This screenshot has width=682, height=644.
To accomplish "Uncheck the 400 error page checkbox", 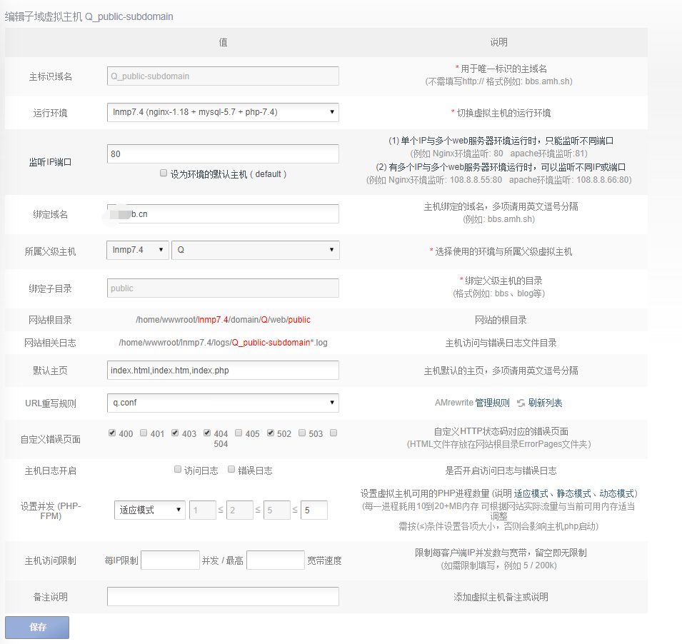I will (x=112, y=433).
